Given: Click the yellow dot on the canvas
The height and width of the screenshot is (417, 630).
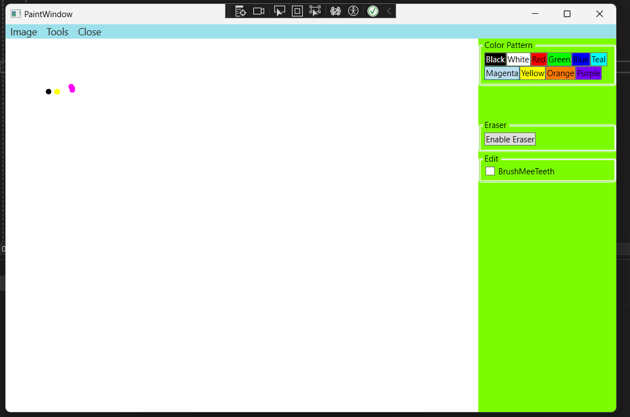Looking at the screenshot, I should point(57,92).
